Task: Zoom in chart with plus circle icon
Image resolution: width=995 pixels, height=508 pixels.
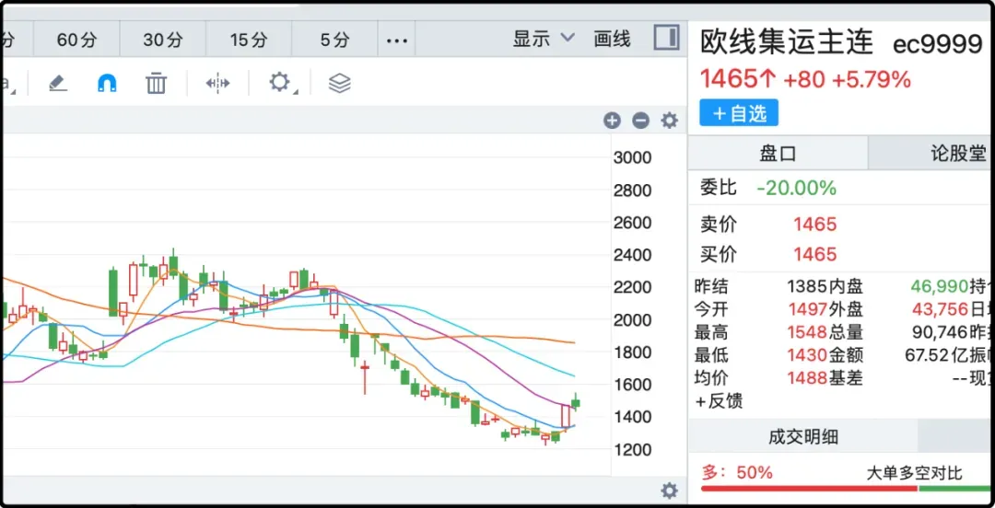Action: pos(612,121)
